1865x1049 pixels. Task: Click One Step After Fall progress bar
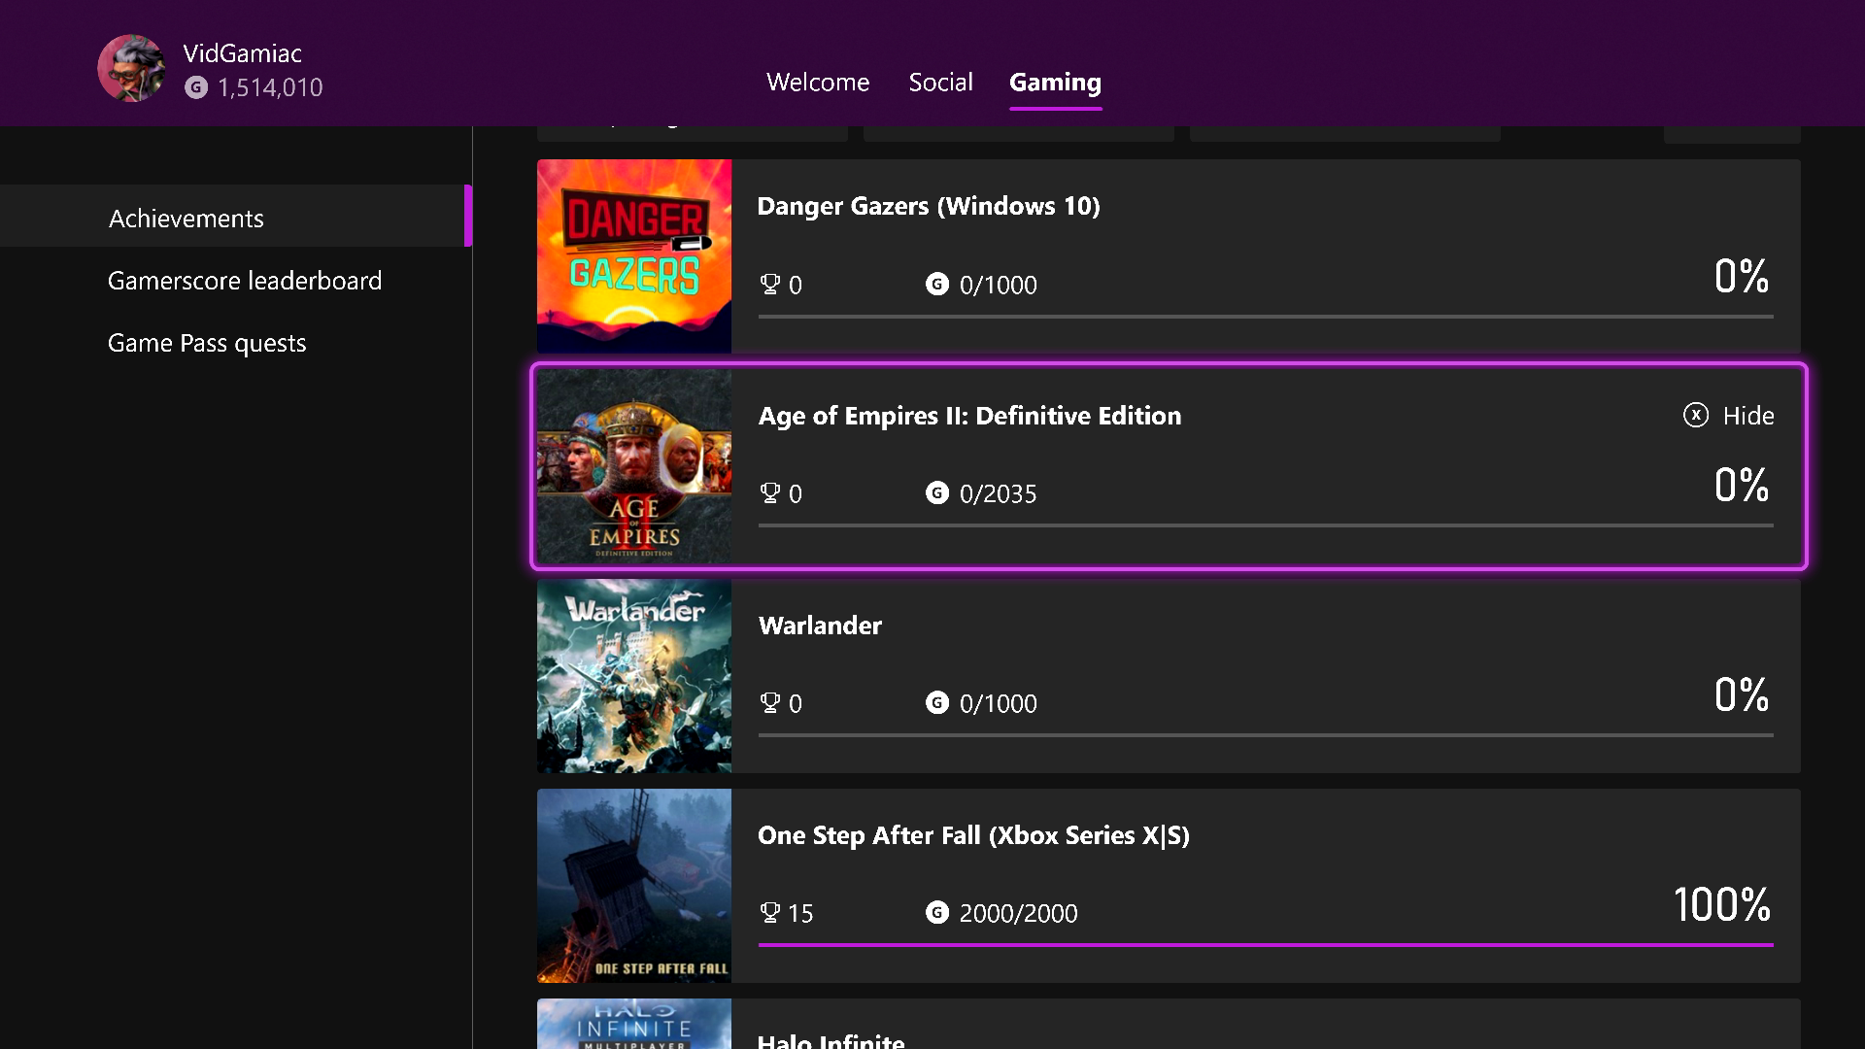1265,944
